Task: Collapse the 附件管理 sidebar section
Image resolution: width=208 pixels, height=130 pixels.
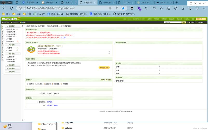Action: point(13,54)
